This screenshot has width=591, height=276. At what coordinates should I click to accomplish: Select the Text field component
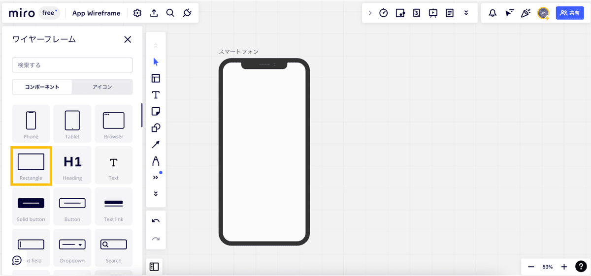31,248
